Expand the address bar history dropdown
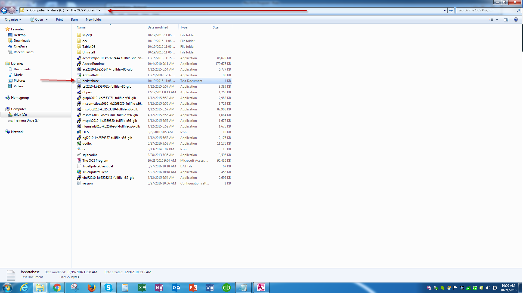Viewport: 523px width, 293px height. [445, 10]
